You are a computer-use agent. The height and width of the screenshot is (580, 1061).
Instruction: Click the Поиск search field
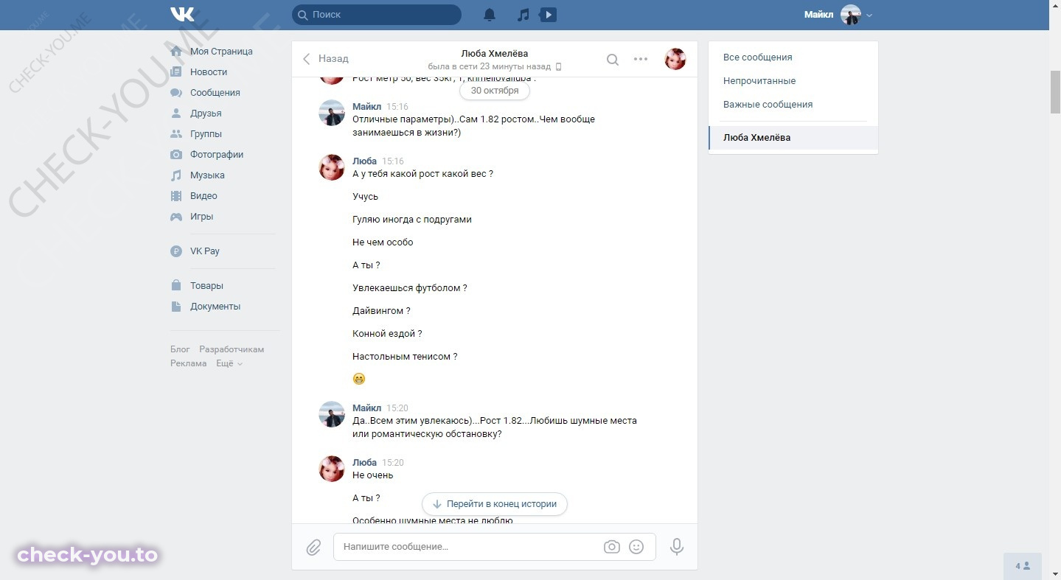(377, 15)
